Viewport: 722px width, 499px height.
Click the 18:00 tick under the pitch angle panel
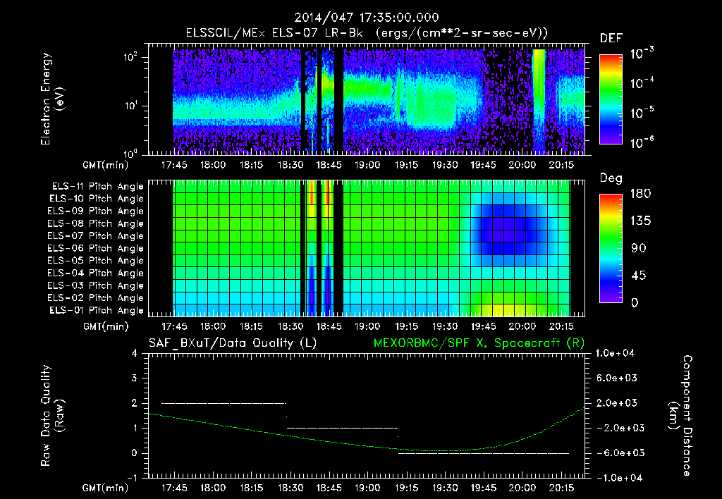coord(213,326)
